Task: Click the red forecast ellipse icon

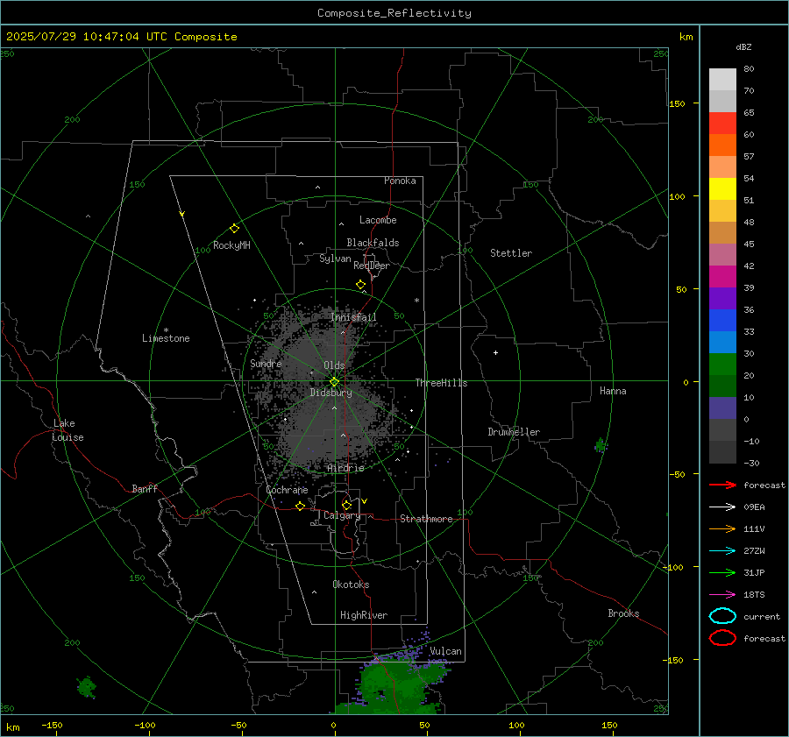Action: (x=722, y=638)
